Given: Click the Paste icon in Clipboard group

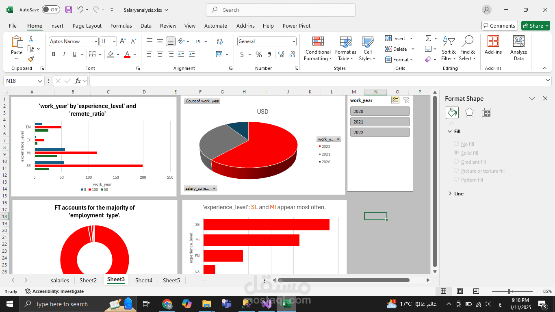Looking at the screenshot, I should point(17,42).
